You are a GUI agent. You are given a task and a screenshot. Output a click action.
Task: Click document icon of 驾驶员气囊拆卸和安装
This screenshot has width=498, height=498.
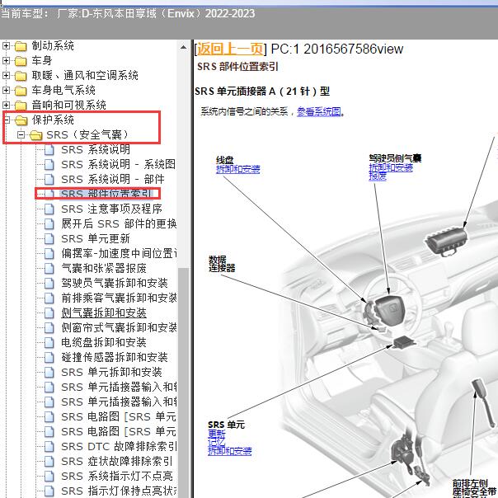(x=49, y=283)
